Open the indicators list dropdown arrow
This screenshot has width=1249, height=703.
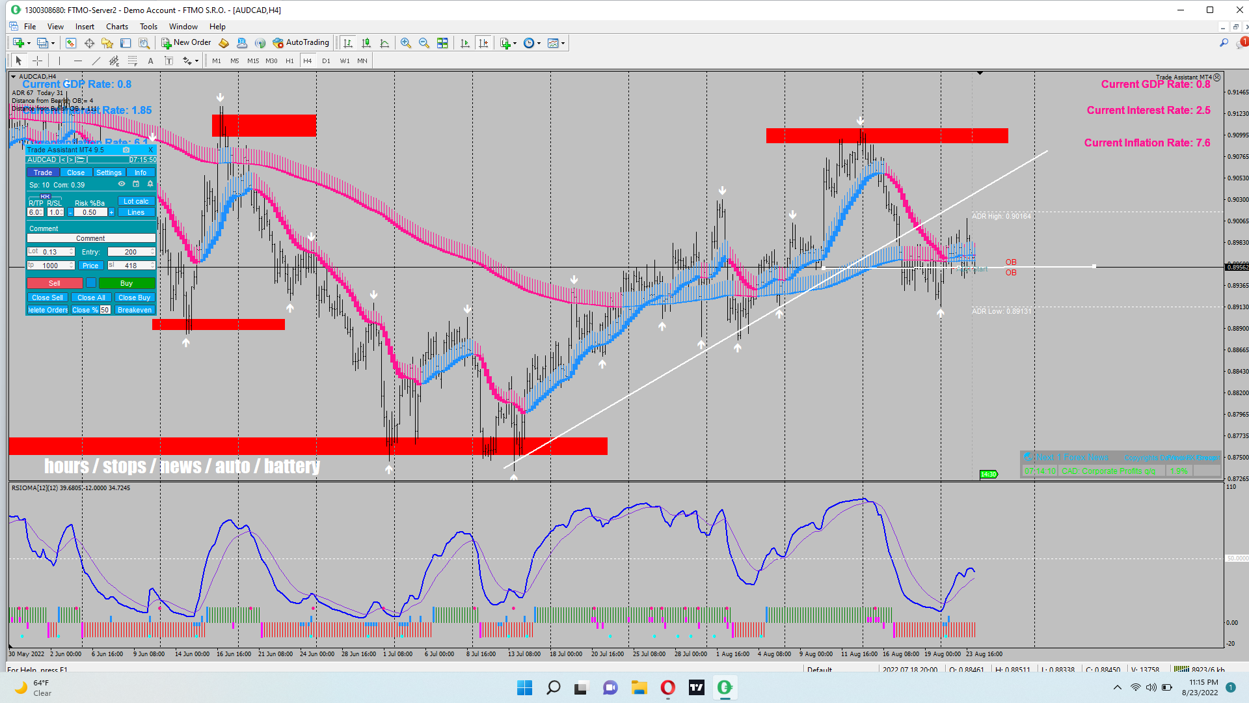pyautogui.click(x=515, y=44)
